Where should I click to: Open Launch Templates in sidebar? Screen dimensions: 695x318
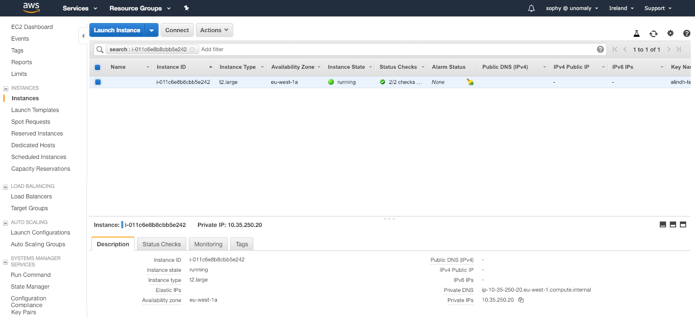35,110
